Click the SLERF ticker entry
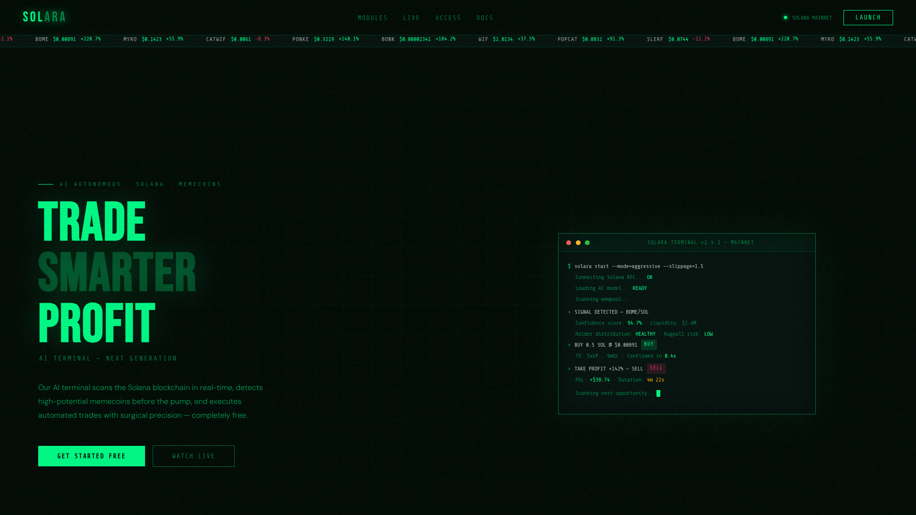916x515 pixels. pos(678,40)
